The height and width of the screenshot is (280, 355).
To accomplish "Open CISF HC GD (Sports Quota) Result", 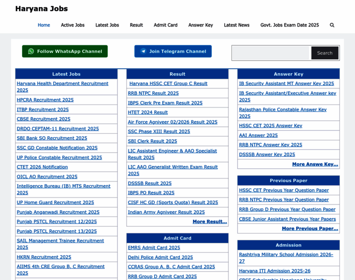I will [x=173, y=203].
